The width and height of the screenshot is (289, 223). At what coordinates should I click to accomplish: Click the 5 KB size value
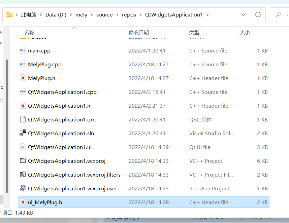tap(262, 147)
